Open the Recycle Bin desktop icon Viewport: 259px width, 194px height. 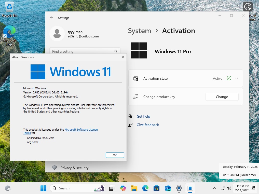9,9
